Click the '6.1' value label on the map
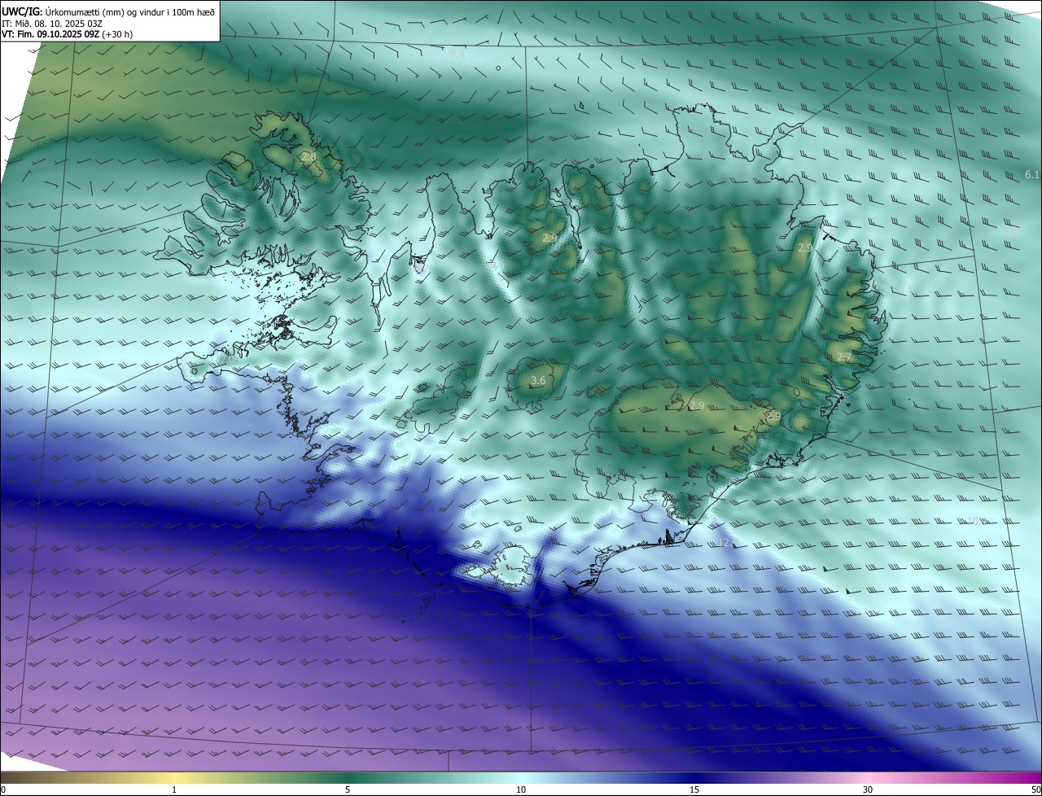This screenshot has height=796, width=1042. coord(1032,175)
